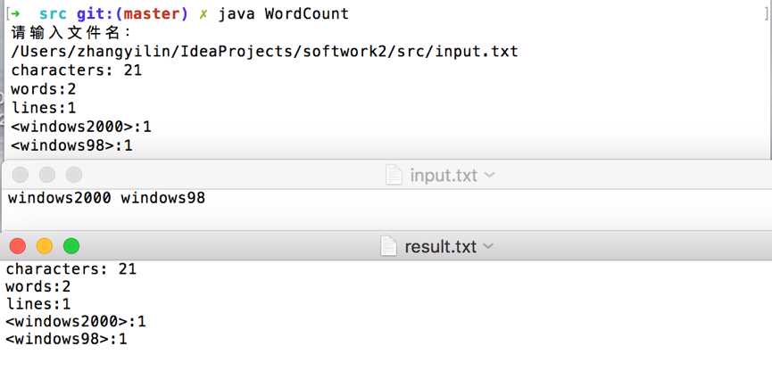Zoom result.txt window with green button

tap(71, 246)
